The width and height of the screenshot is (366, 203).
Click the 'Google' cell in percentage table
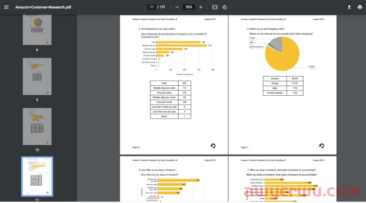pyautogui.click(x=275, y=83)
